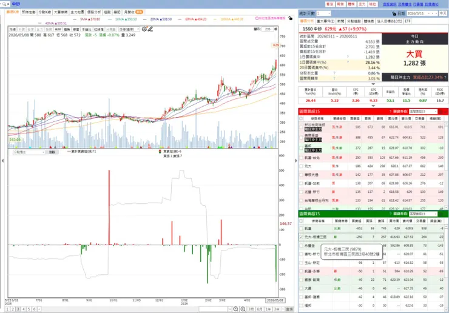The width and height of the screenshot is (449, 313).
Task: Click the 20MA legend line swatch
Action: [x=145, y=19]
